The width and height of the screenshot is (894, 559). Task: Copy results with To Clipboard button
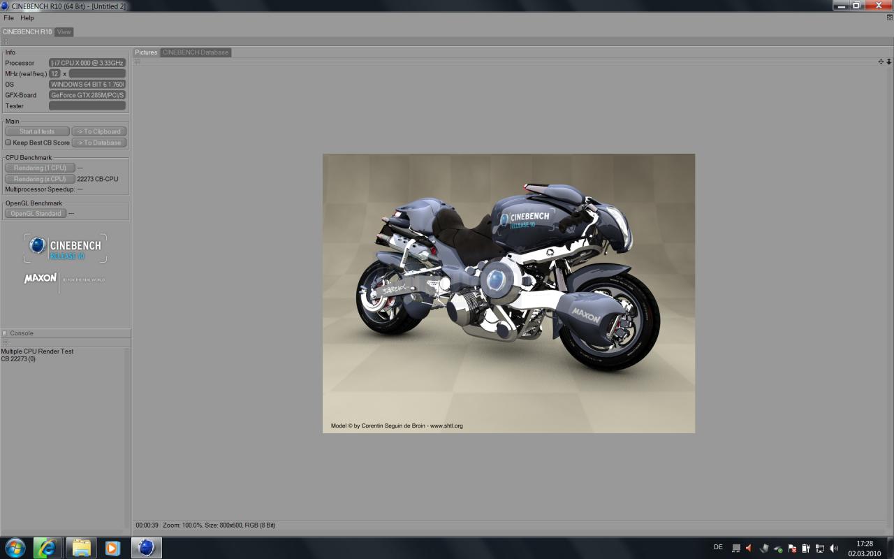coord(98,131)
